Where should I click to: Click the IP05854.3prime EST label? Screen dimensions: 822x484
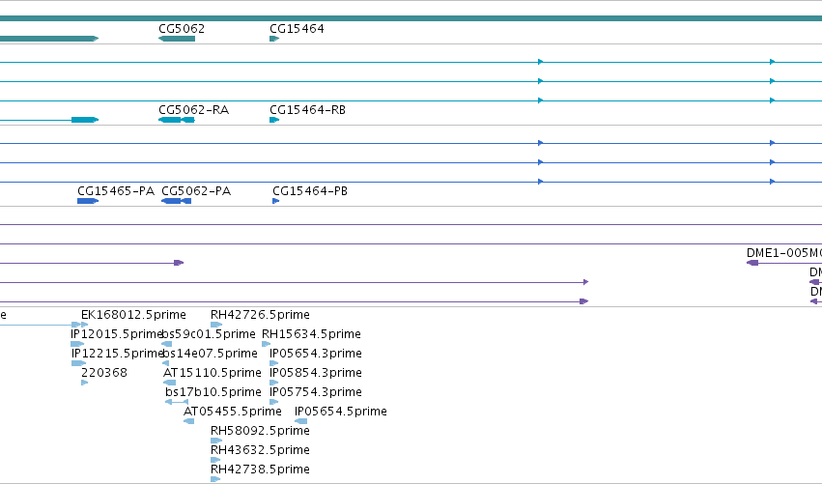tap(316, 373)
